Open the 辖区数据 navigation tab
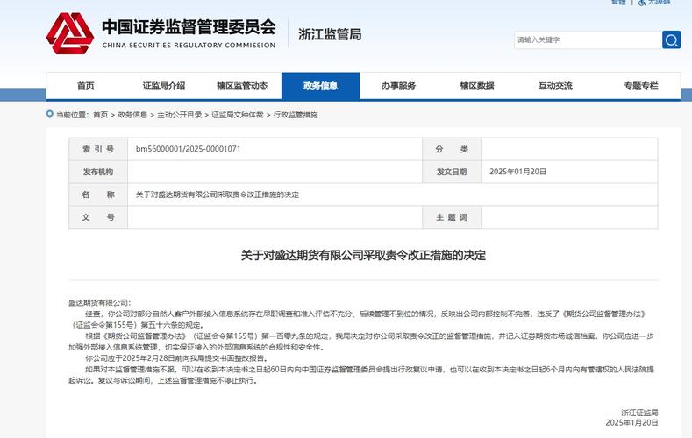692x438 pixels. (x=477, y=86)
